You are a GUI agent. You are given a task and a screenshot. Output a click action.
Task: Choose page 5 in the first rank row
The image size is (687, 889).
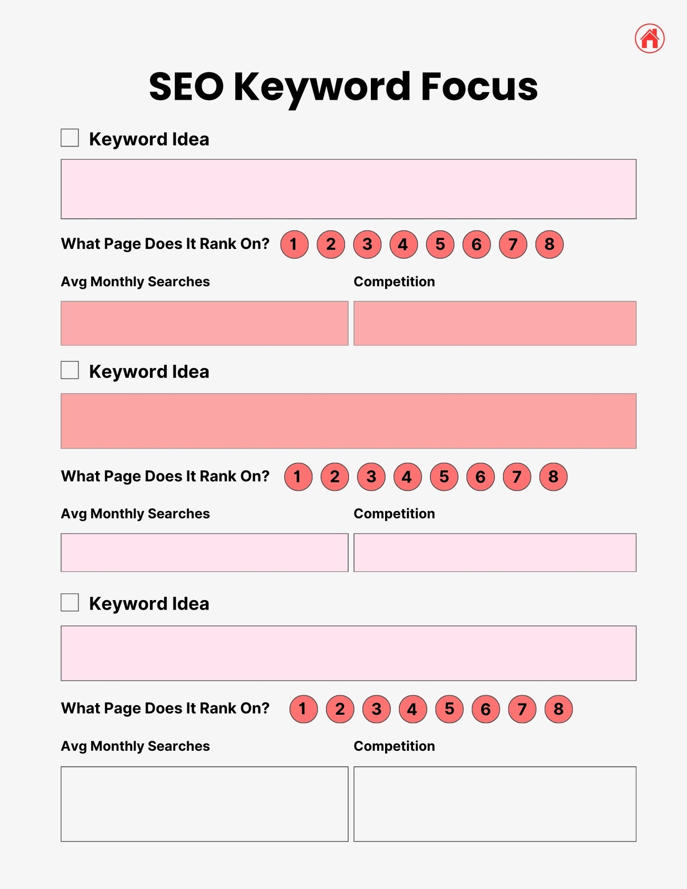click(440, 244)
